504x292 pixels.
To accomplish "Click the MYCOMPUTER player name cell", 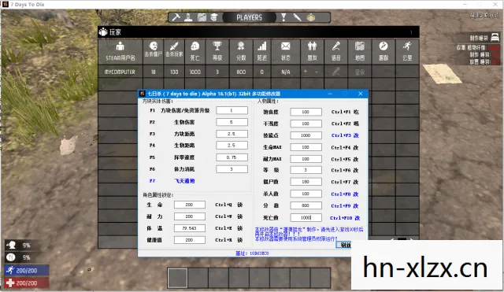I will [120, 72].
